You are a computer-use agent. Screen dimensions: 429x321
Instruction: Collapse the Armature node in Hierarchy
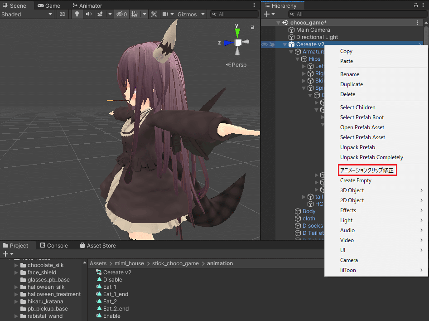[291, 52]
